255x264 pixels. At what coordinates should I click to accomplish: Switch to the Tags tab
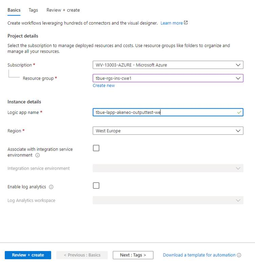tap(33, 10)
